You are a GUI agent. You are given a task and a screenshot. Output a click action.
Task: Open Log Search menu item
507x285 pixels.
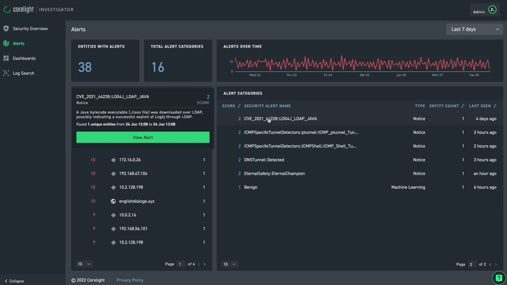pos(24,73)
